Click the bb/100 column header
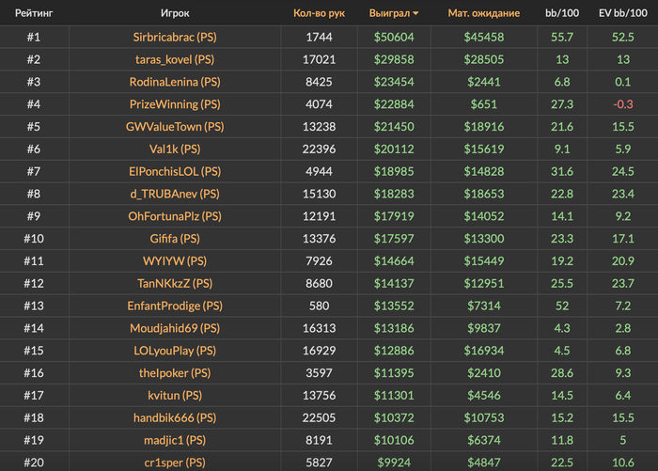Image resolution: width=658 pixels, height=471 pixels. click(563, 13)
